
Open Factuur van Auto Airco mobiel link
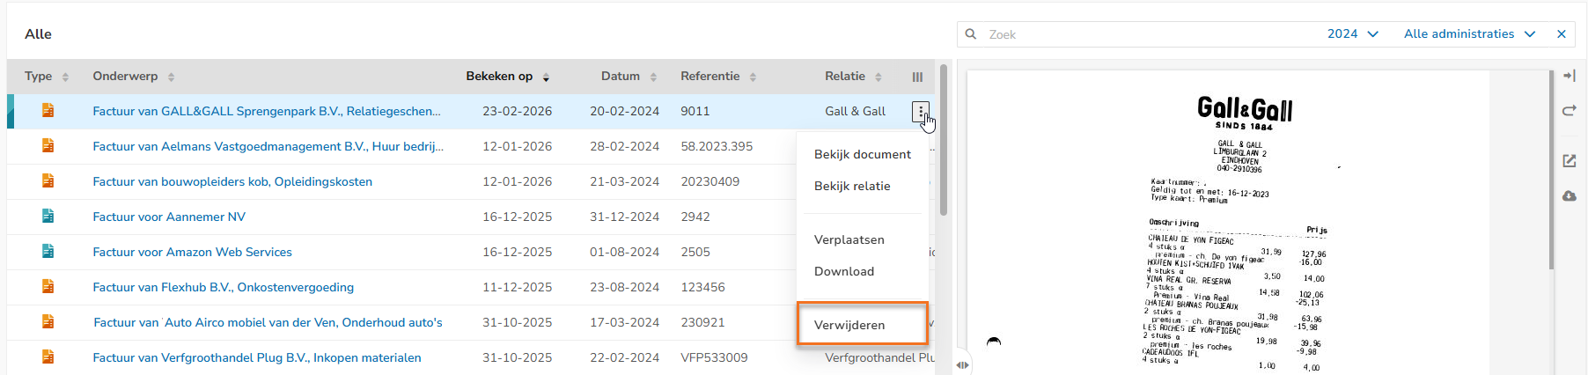click(x=268, y=322)
